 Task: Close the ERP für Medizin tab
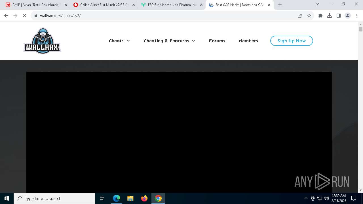coord(201,5)
